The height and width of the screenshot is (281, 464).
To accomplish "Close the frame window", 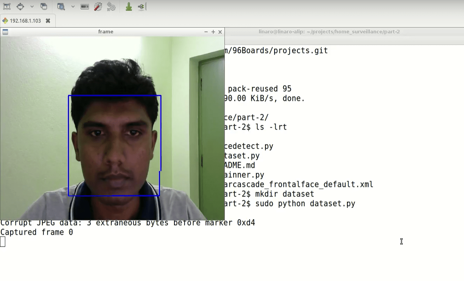I will tap(220, 32).
